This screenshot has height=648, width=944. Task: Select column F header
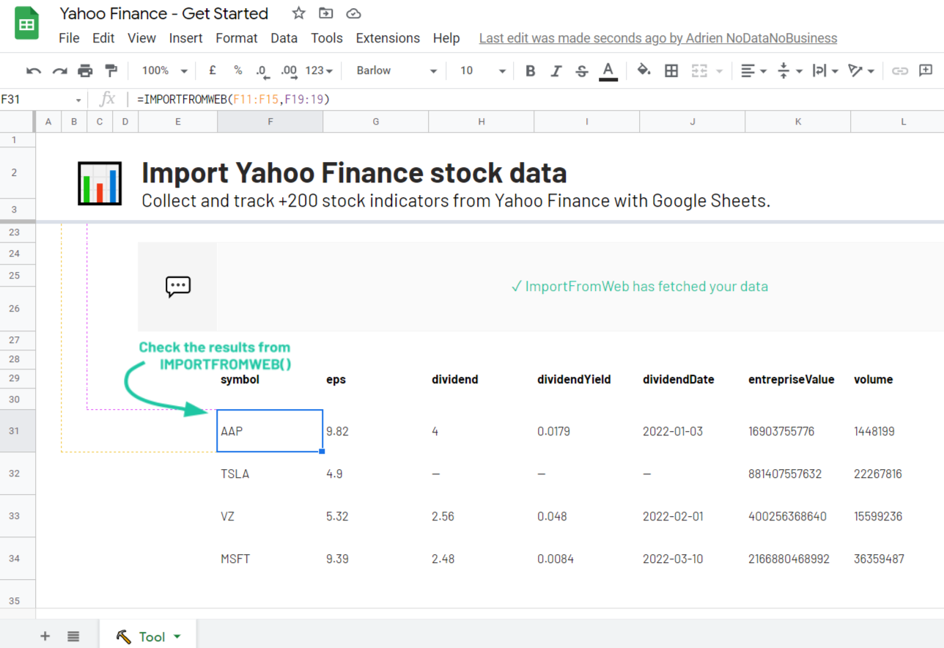coord(270,122)
